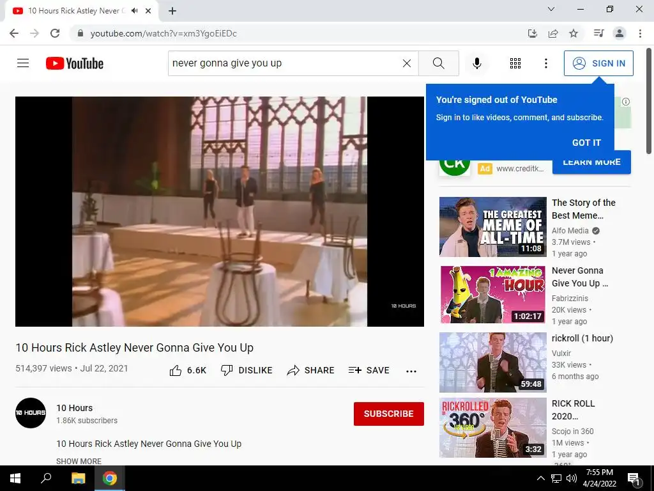Start voice search with microphone icon
654x491 pixels.
click(x=476, y=63)
